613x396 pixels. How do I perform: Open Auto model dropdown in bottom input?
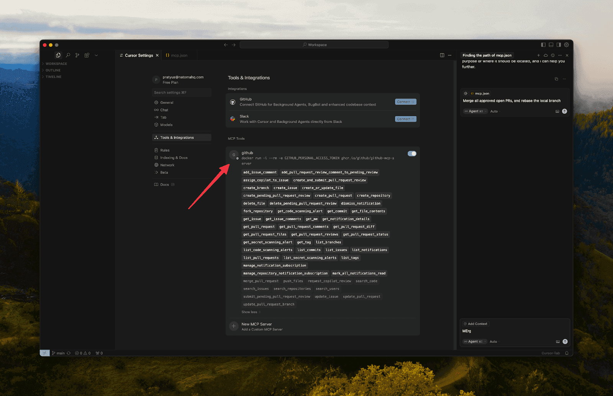(x=495, y=342)
